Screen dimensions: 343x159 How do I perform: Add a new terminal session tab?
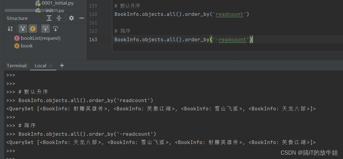click(x=62, y=65)
